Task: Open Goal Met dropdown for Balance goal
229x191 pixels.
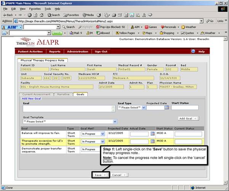Action: click(x=102, y=134)
